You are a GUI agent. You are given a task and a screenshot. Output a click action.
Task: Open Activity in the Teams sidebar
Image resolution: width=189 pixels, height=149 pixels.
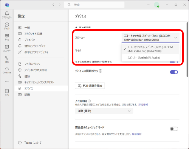tap(7, 15)
